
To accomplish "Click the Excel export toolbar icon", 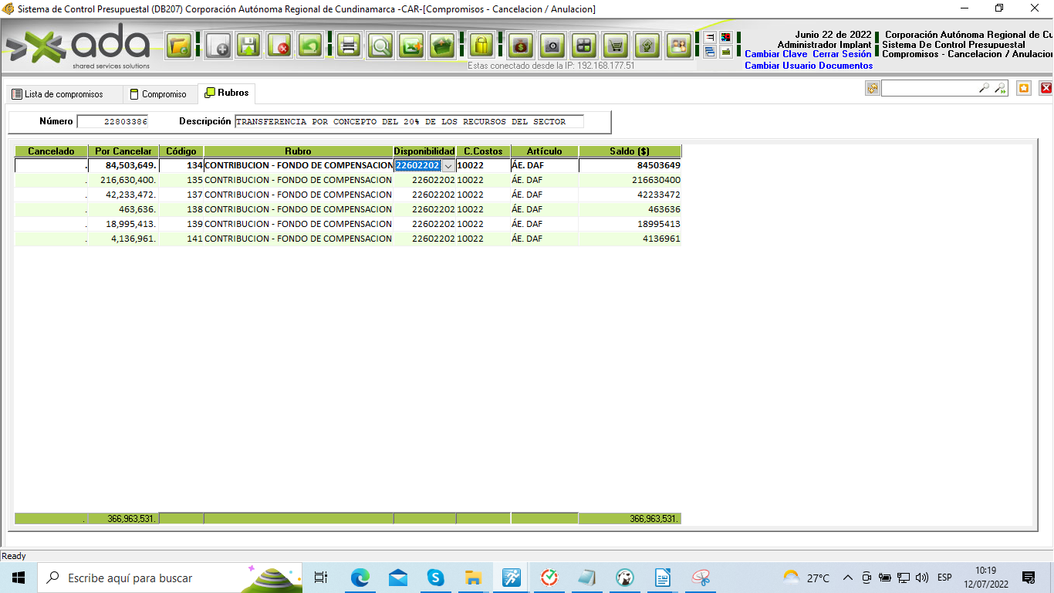I will pyautogui.click(x=410, y=46).
